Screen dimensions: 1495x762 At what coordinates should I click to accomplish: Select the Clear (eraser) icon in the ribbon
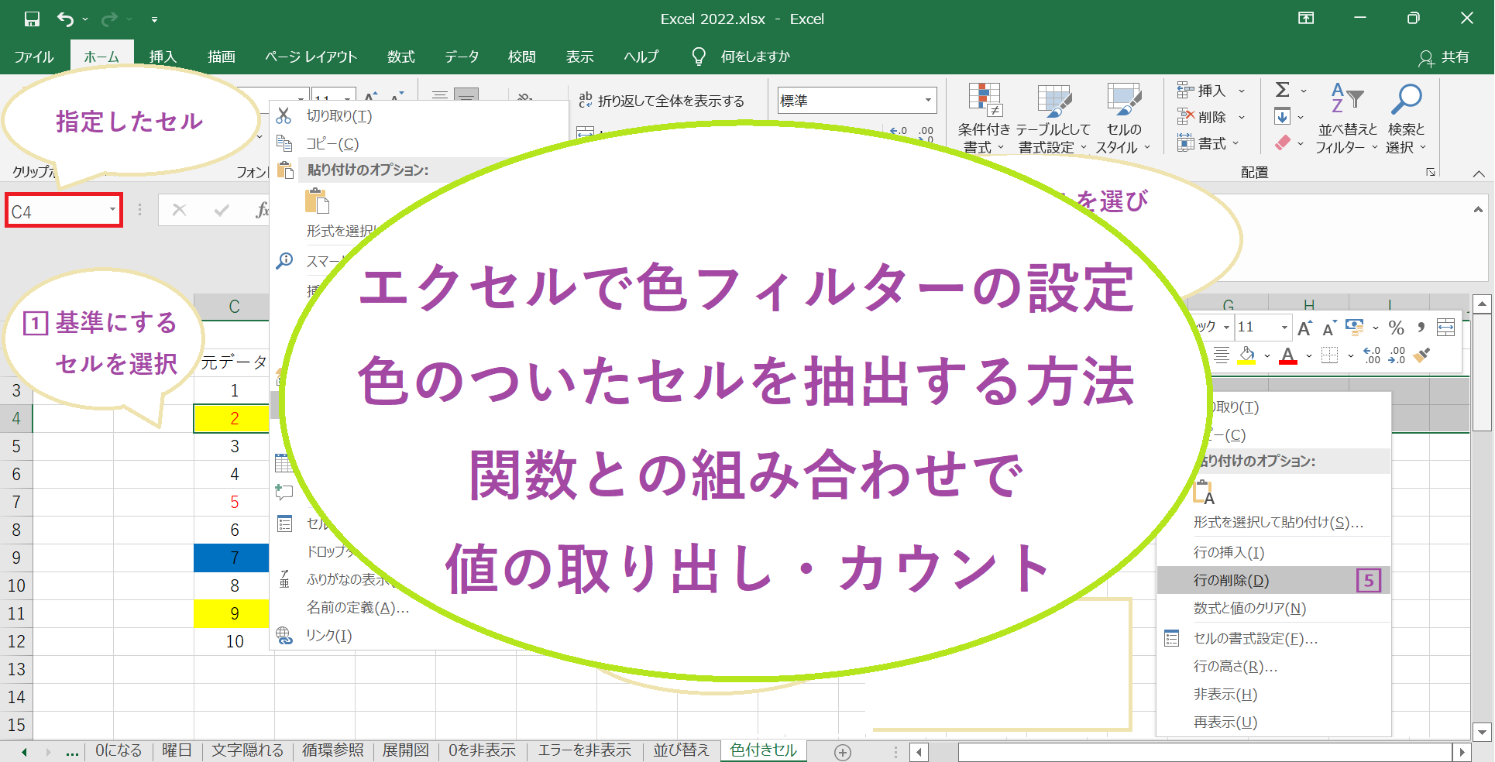1281,142
